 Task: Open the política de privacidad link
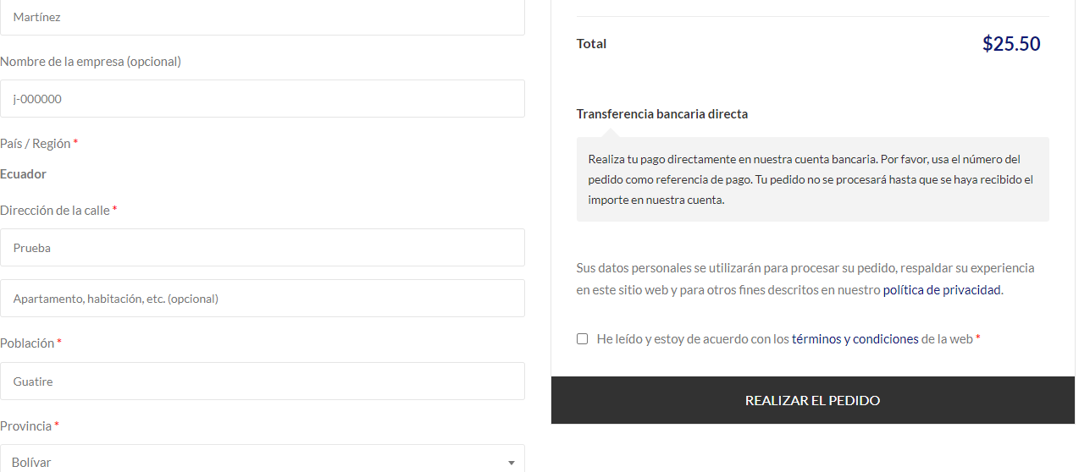click(942, 290)
